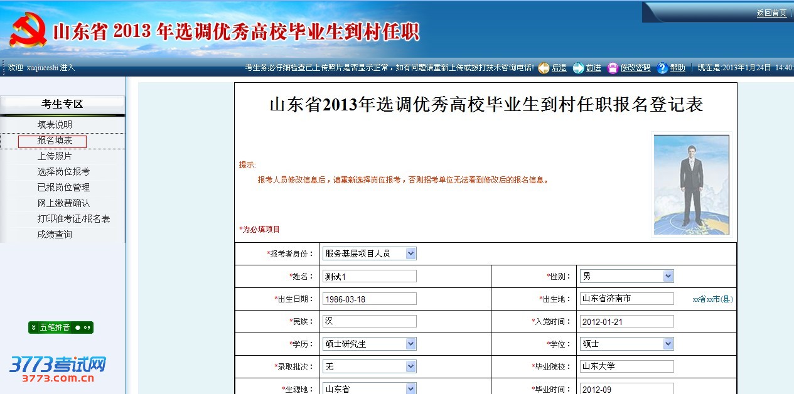Viewport: 794px width, 394px height.
Task: Click the party emblem logo in header
Action: 28,30
